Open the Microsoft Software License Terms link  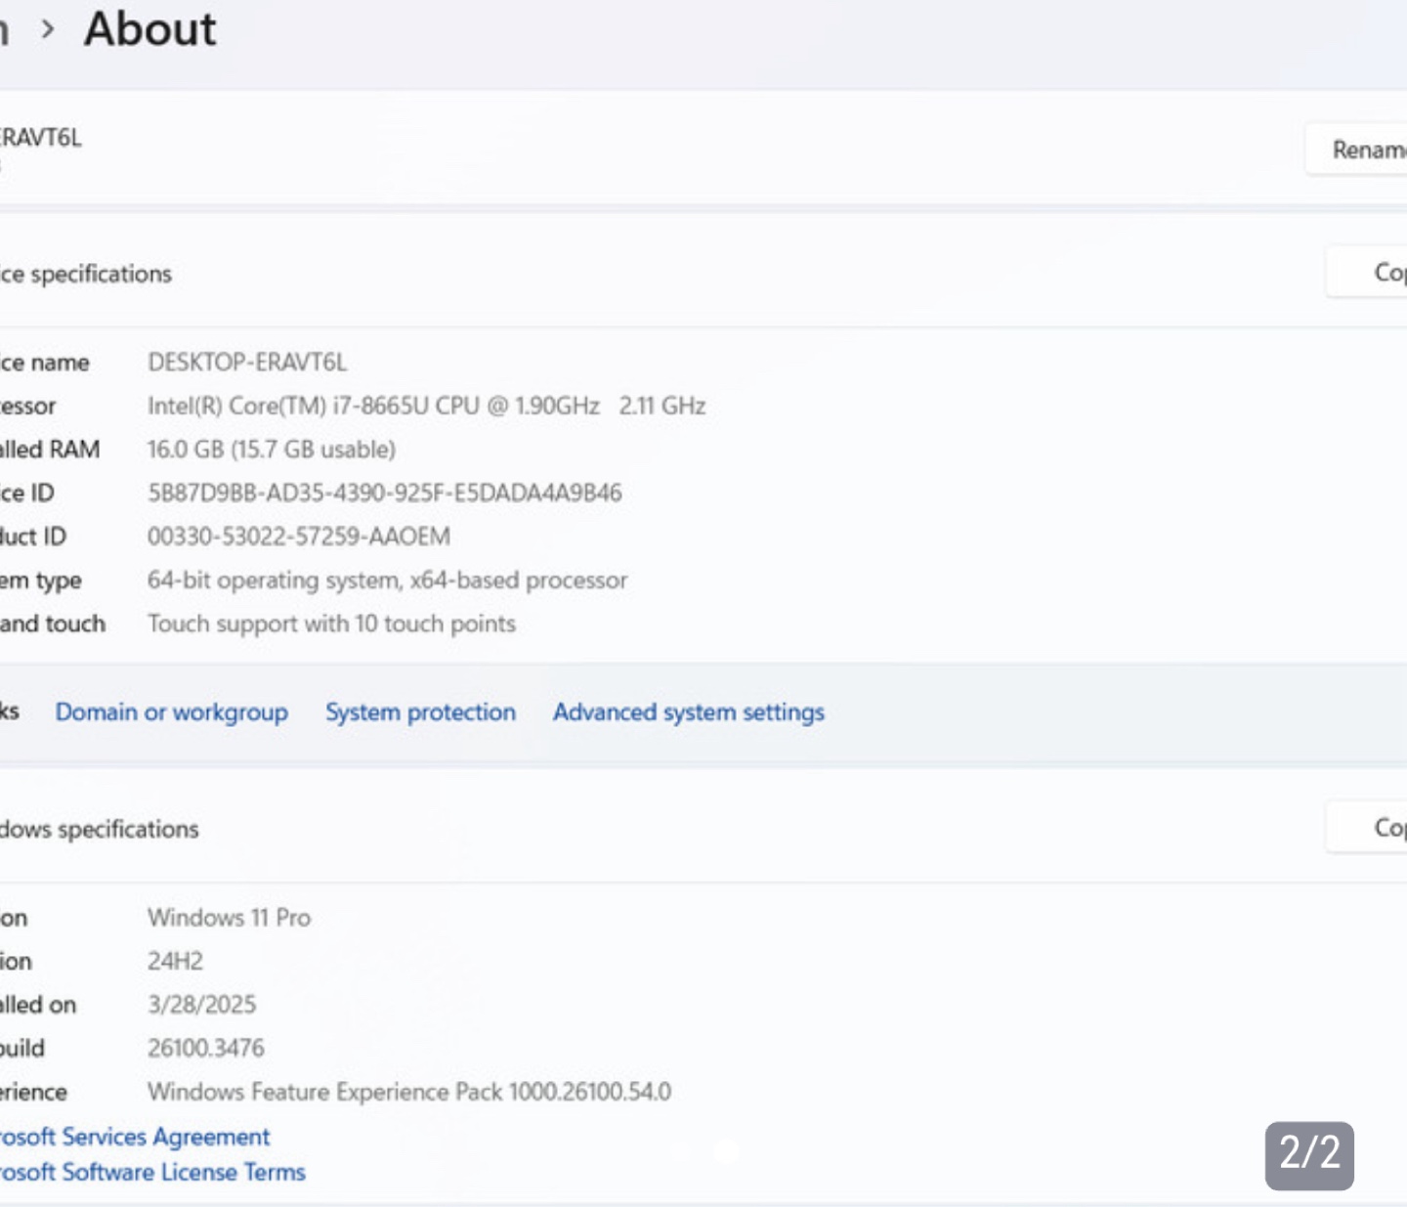152,1172
